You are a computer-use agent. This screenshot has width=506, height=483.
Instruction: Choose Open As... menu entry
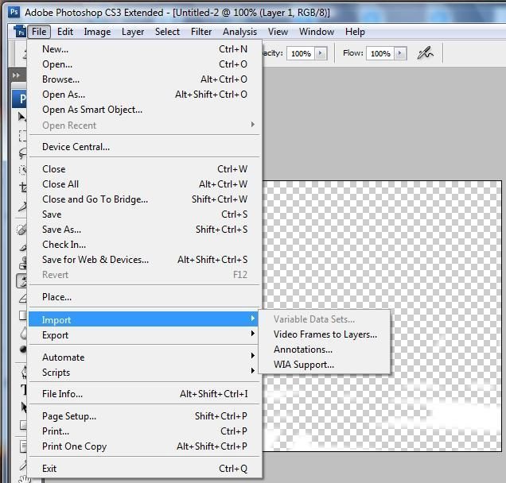[145, 95]
